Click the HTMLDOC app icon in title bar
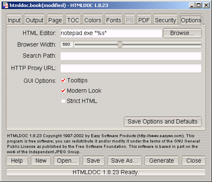This screenshot has height=182, width=212. (x=5, y=5)
